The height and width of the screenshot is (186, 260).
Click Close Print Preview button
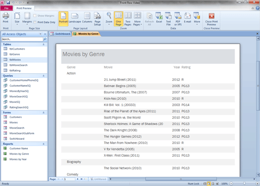click(x=211, y=19)
